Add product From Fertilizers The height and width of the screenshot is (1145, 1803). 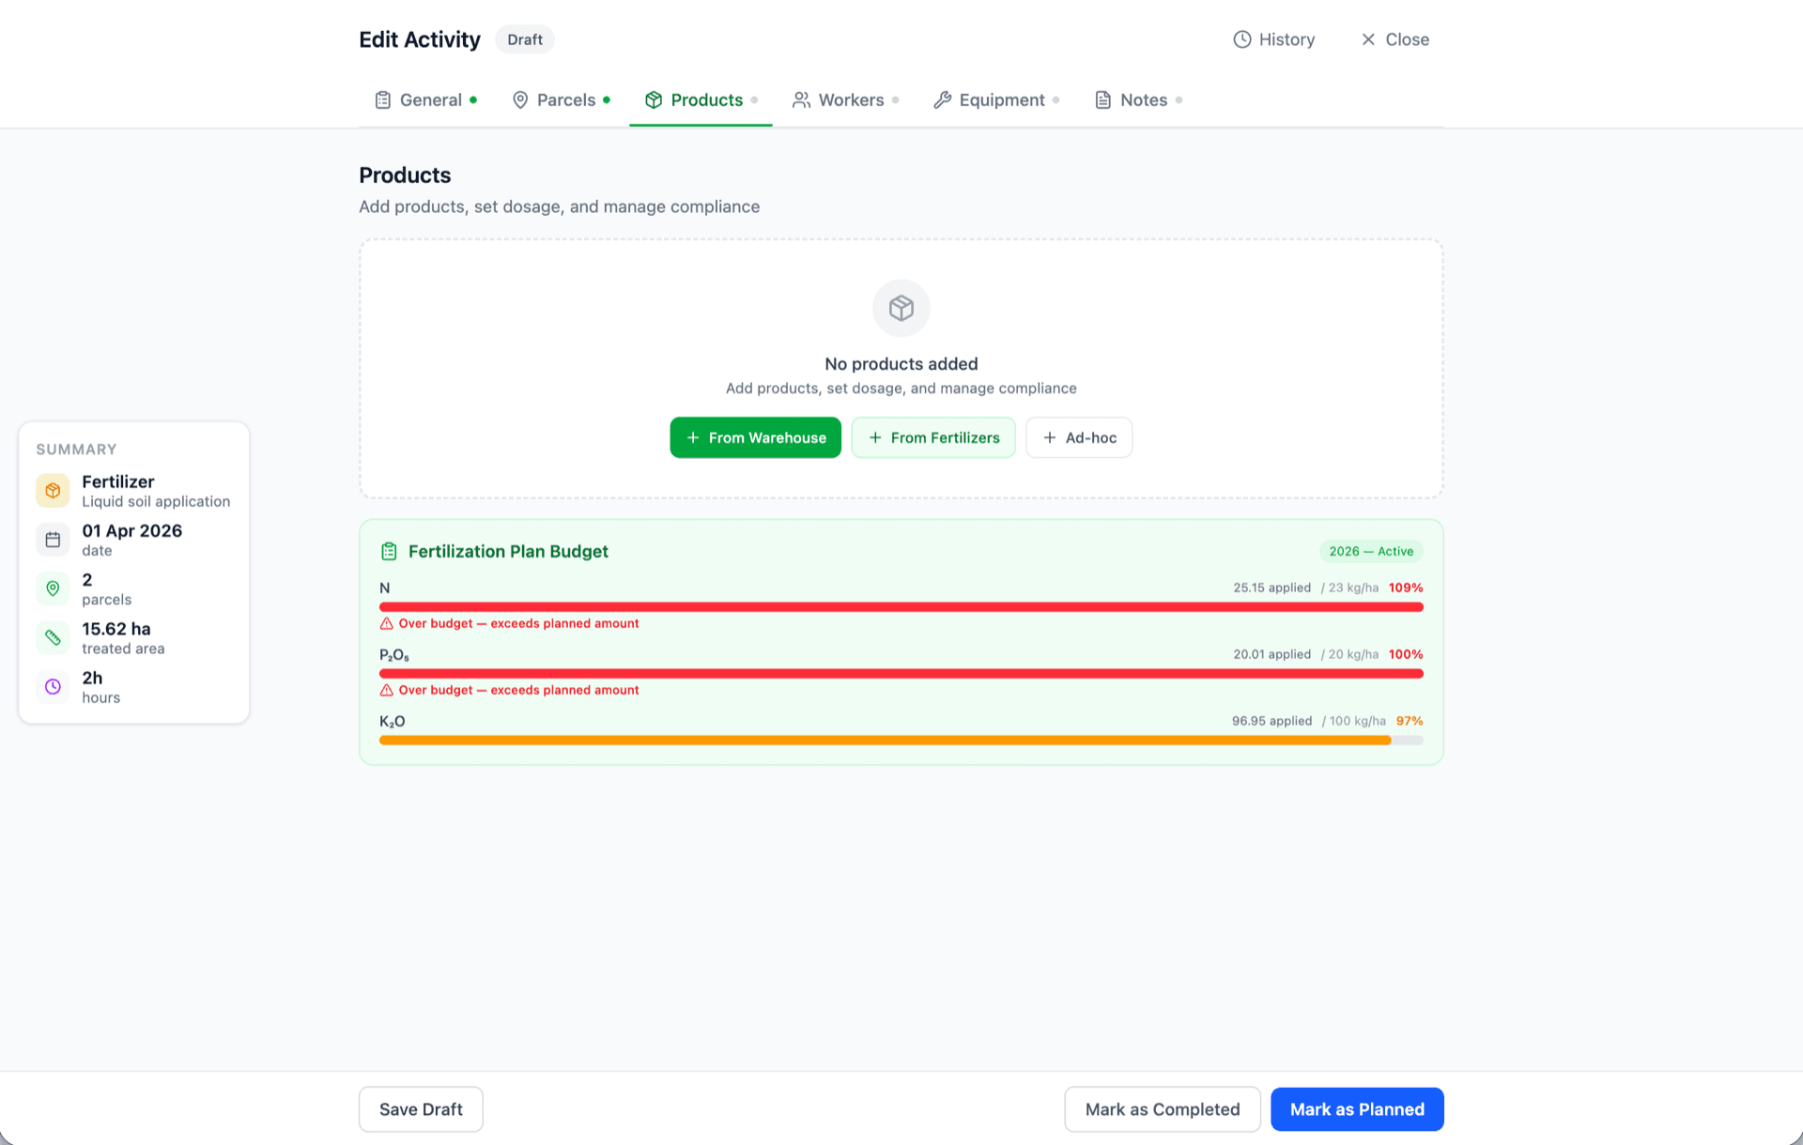(x=932, y=437)
